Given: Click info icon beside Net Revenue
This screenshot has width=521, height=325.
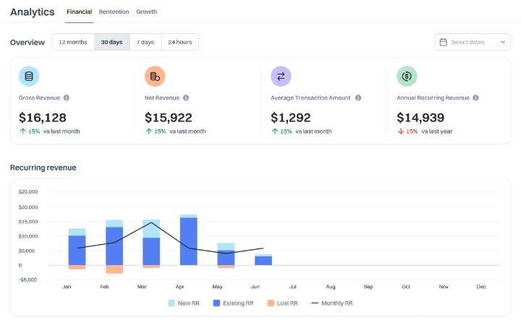Looking at the screenshot, I should (186, 97).
